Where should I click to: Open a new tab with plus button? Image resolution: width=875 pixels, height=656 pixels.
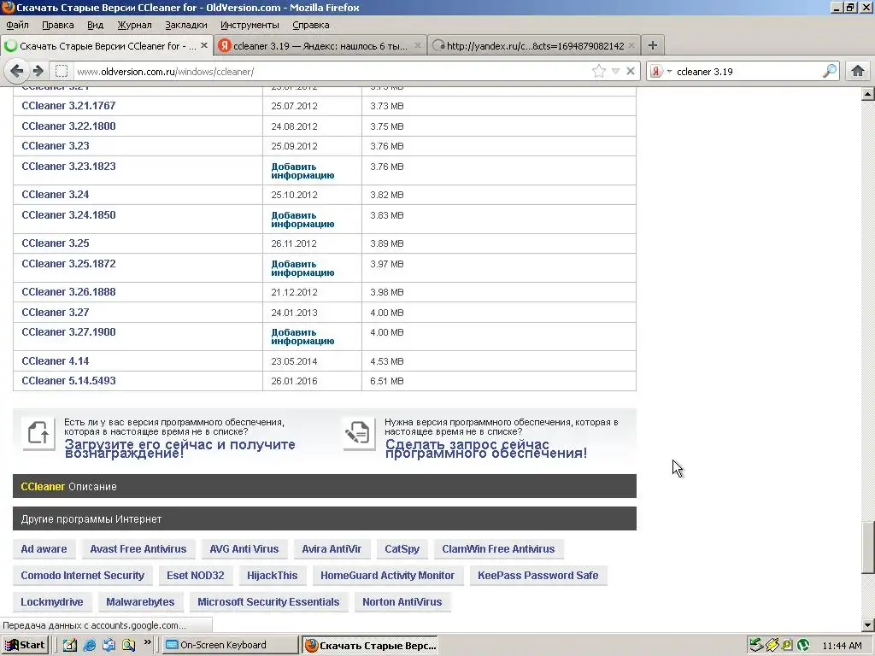652,45
